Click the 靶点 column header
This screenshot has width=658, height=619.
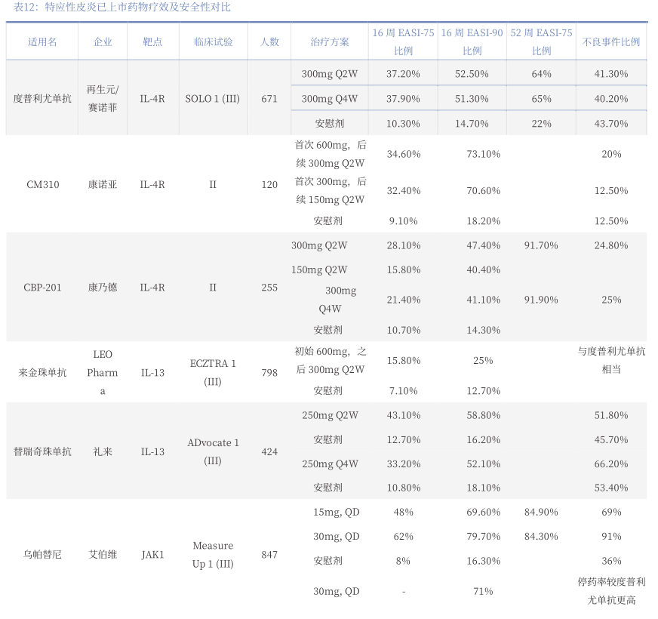(x=152, y=42)
